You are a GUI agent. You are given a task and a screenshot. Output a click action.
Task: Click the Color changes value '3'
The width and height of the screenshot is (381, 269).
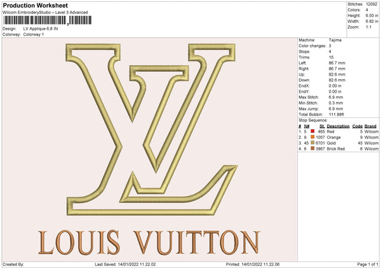pos(330,46)
